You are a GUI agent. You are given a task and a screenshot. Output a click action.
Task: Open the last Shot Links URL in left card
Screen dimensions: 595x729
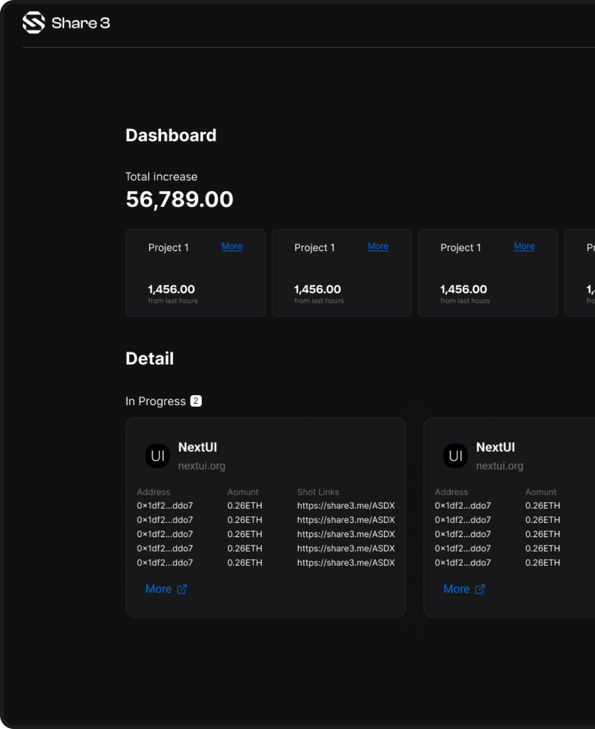point(346,563)
